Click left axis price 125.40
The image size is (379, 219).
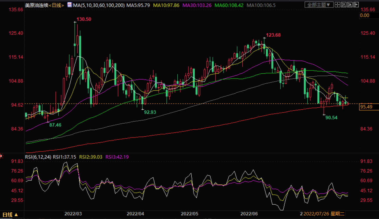click(16, 33)
